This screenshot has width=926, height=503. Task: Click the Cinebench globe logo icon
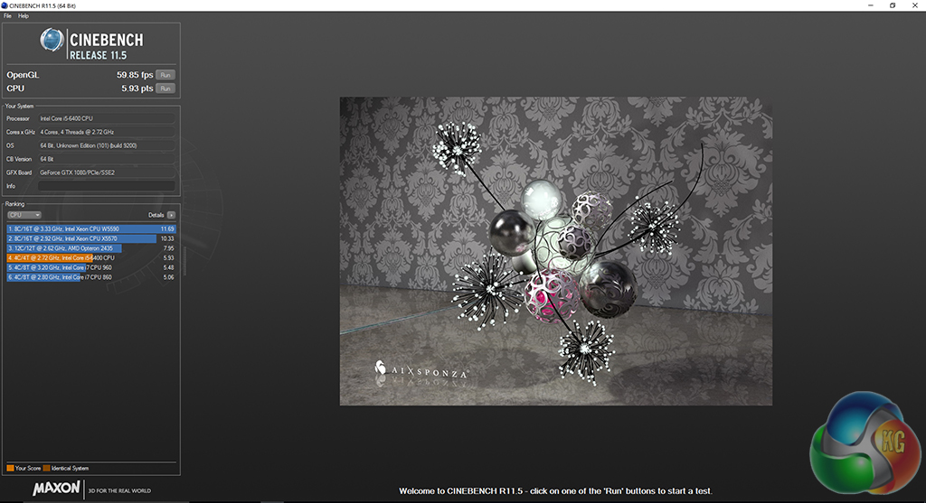tap(52, 40)
